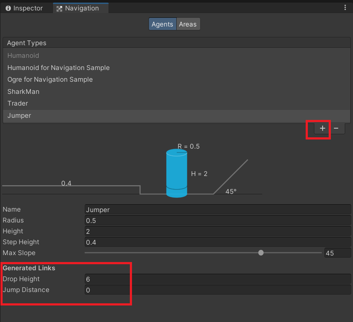Focus the Step Height field
The image size is (353, 322).
[217, 242]
